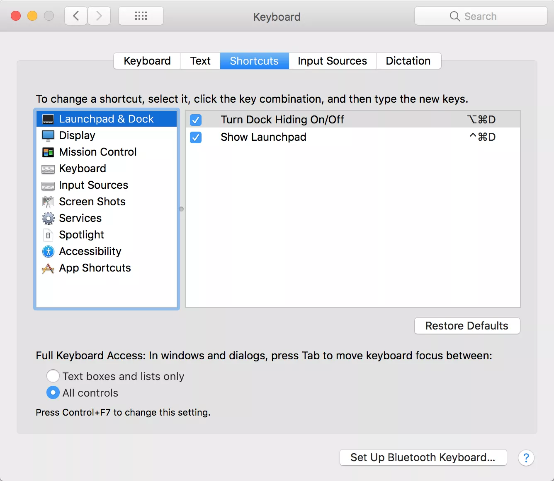Click the App Shortcuts icon
Image resolution: width=554 pixels, height=481 pixels.
(x=48, y=269)
